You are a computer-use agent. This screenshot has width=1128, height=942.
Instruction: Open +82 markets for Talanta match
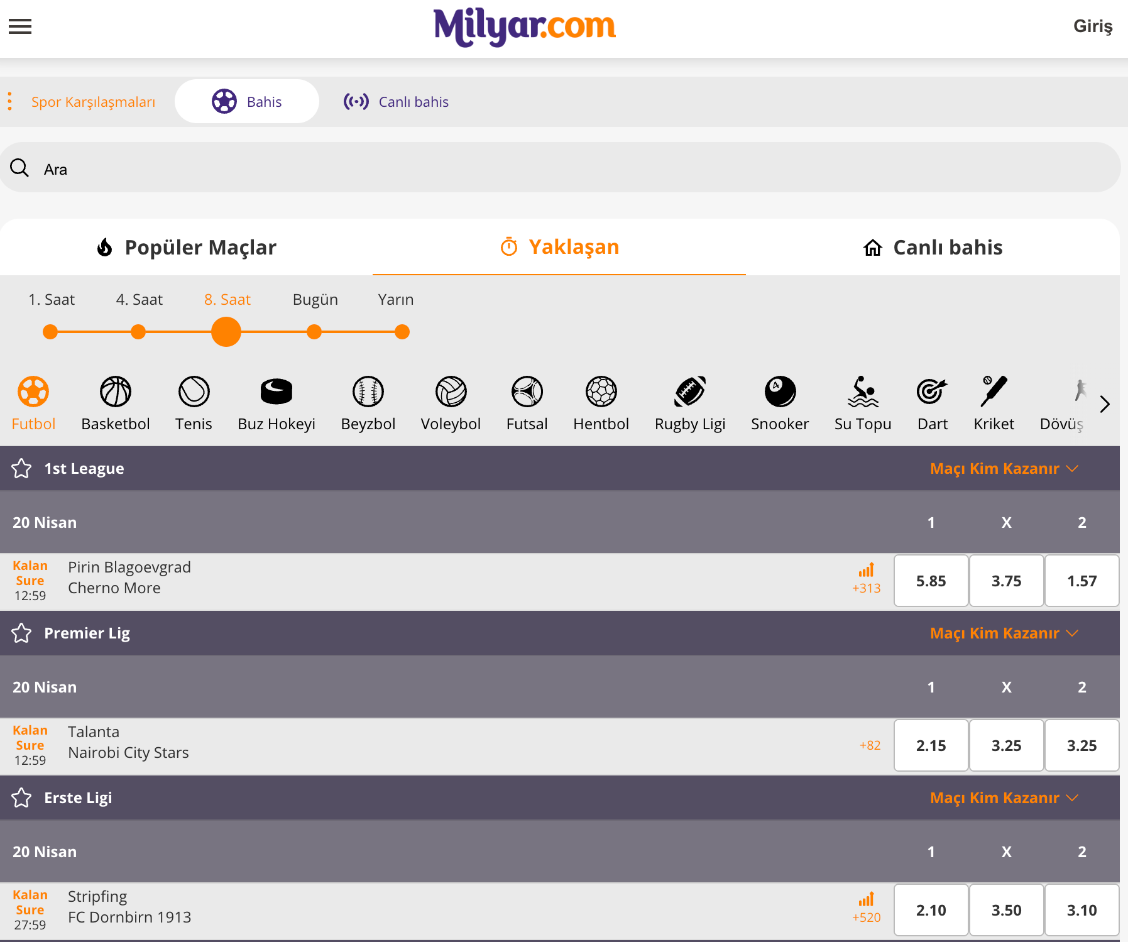[870, 745]
